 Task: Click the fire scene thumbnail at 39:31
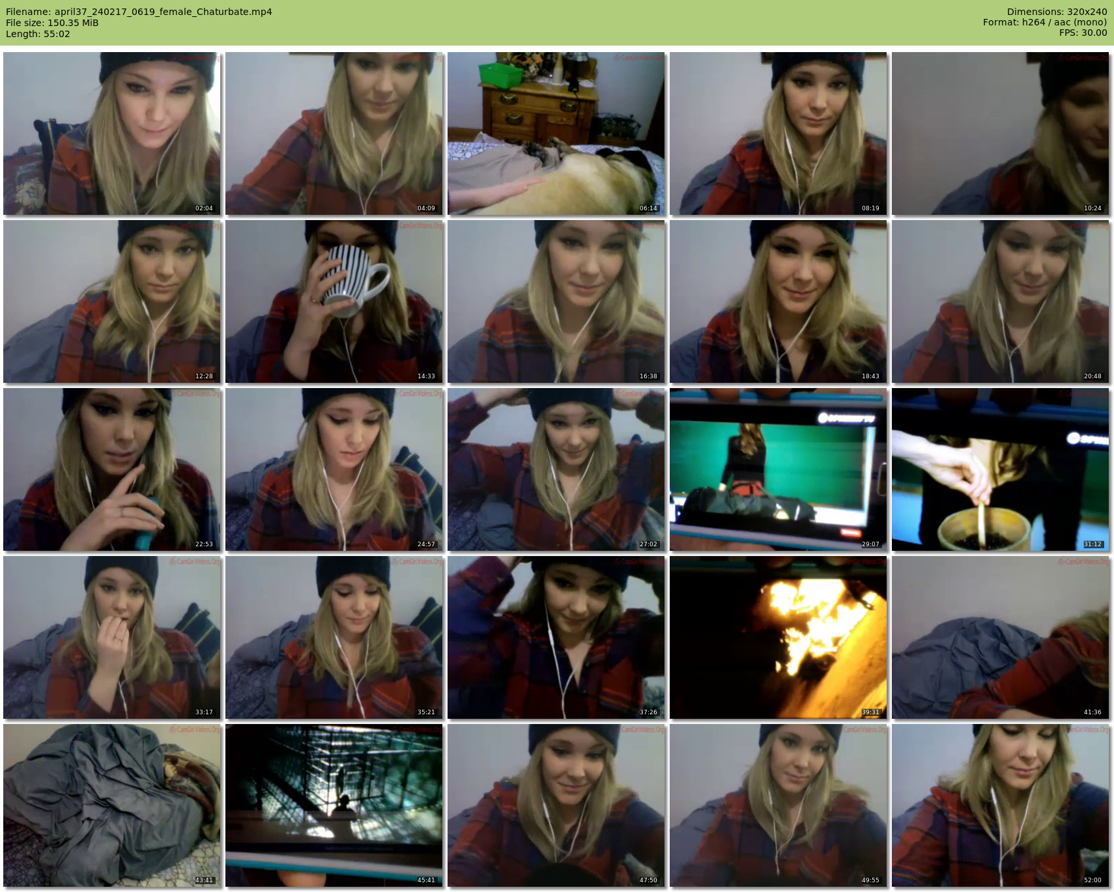coord(778,637)
